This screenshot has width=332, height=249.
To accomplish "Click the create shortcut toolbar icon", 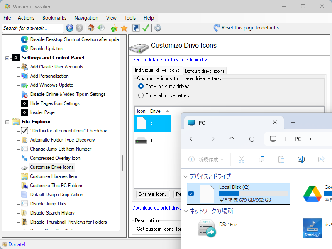I will (136, 28).
